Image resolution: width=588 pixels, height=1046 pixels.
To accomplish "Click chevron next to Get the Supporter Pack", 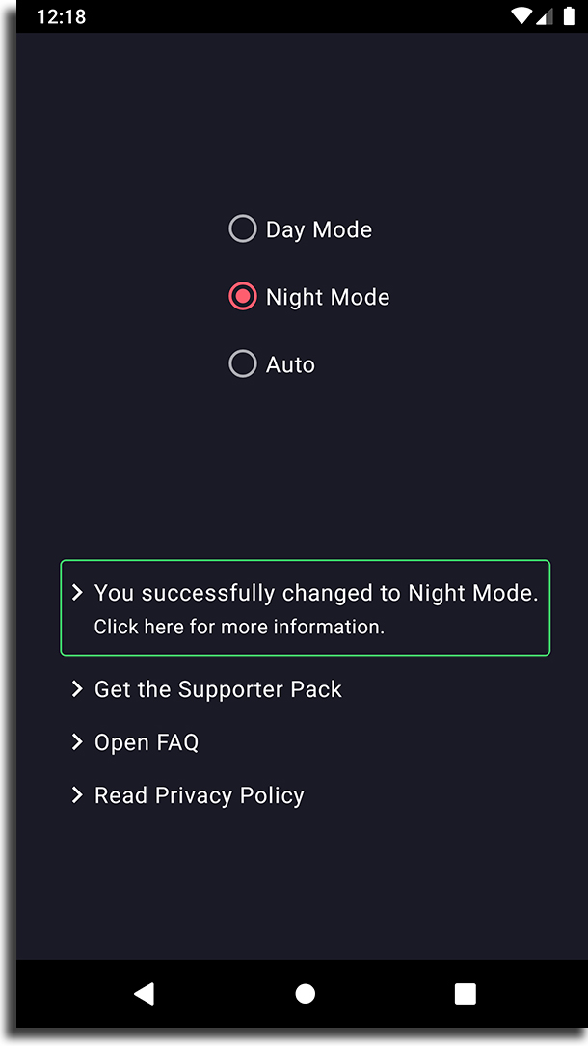I will (77, 688).
